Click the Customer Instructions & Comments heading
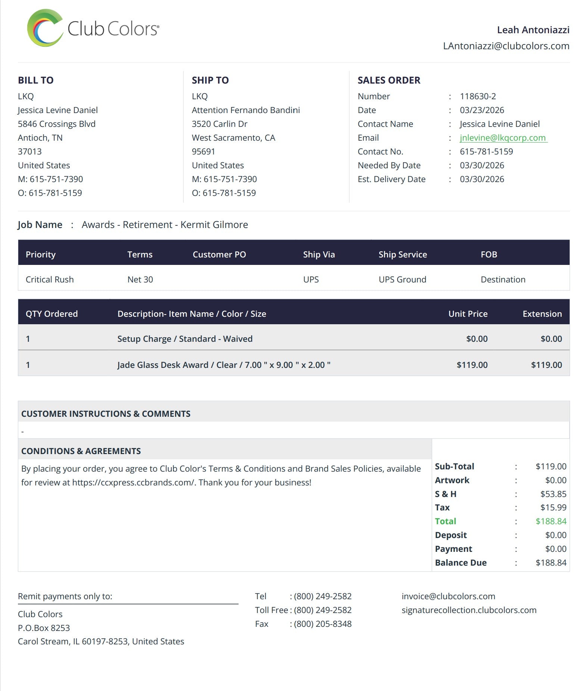The width and height of the screenshot is (586, 691). [x=106, y=414]
